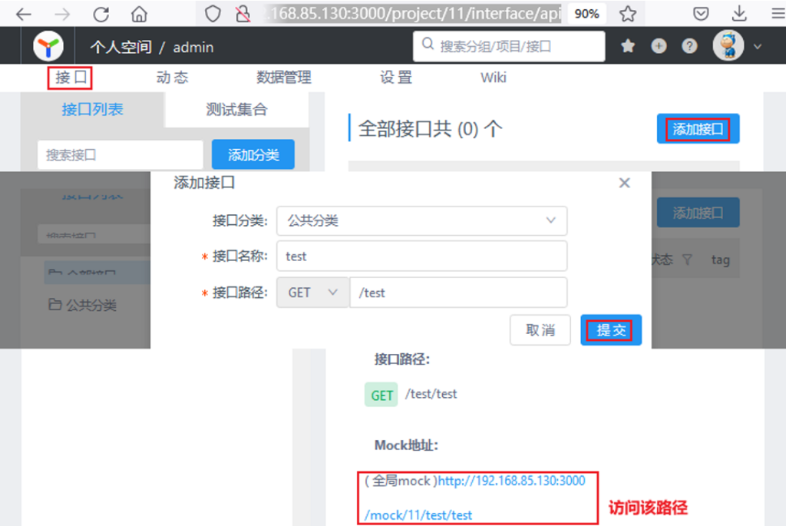Submit the form with 提交 button
Screen dimensions: 786x526
tap(610, 330)
